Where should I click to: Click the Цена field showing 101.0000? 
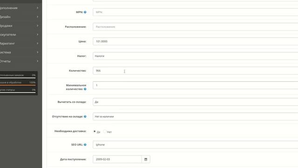coord(196,42)
